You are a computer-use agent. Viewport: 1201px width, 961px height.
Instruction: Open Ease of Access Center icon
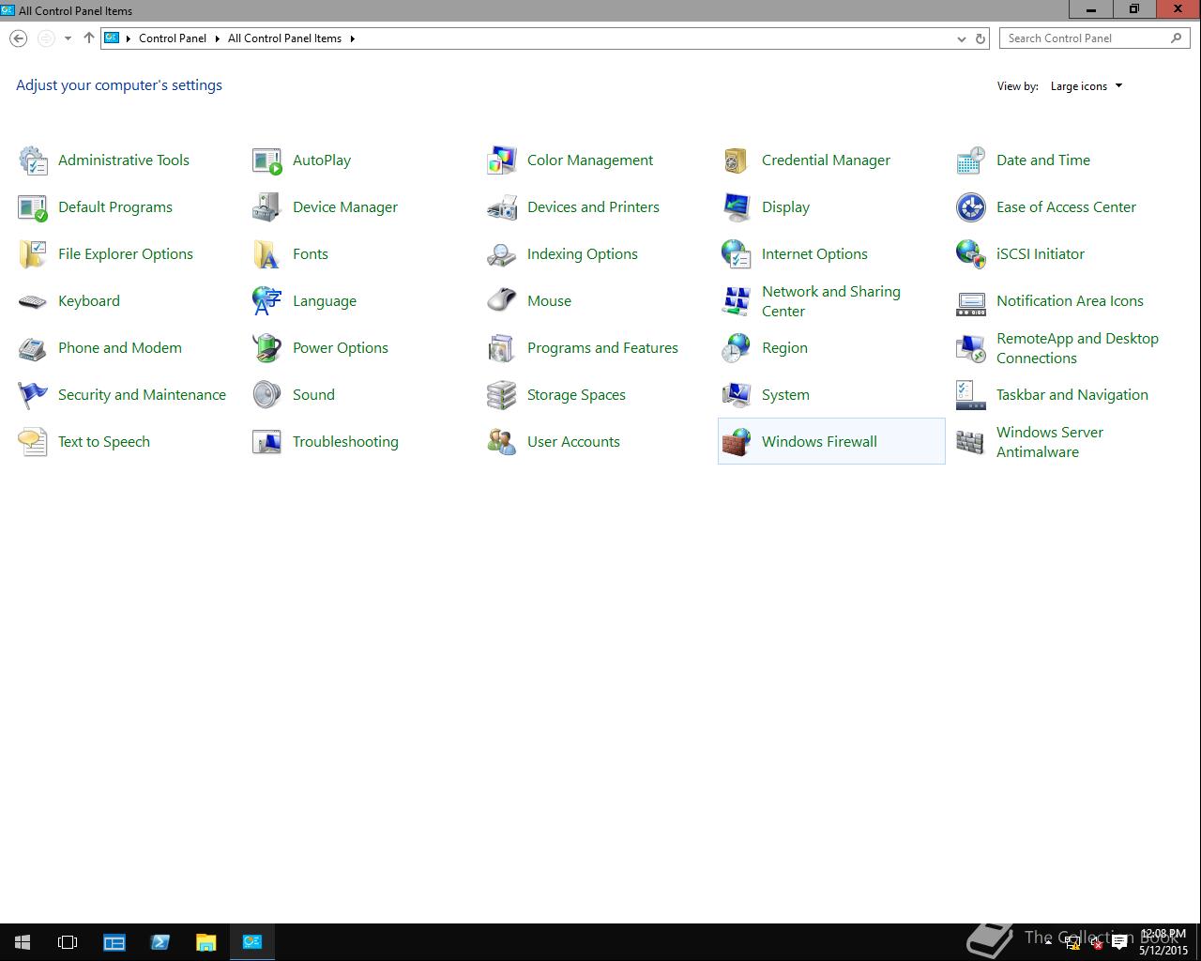click(971, 207)
